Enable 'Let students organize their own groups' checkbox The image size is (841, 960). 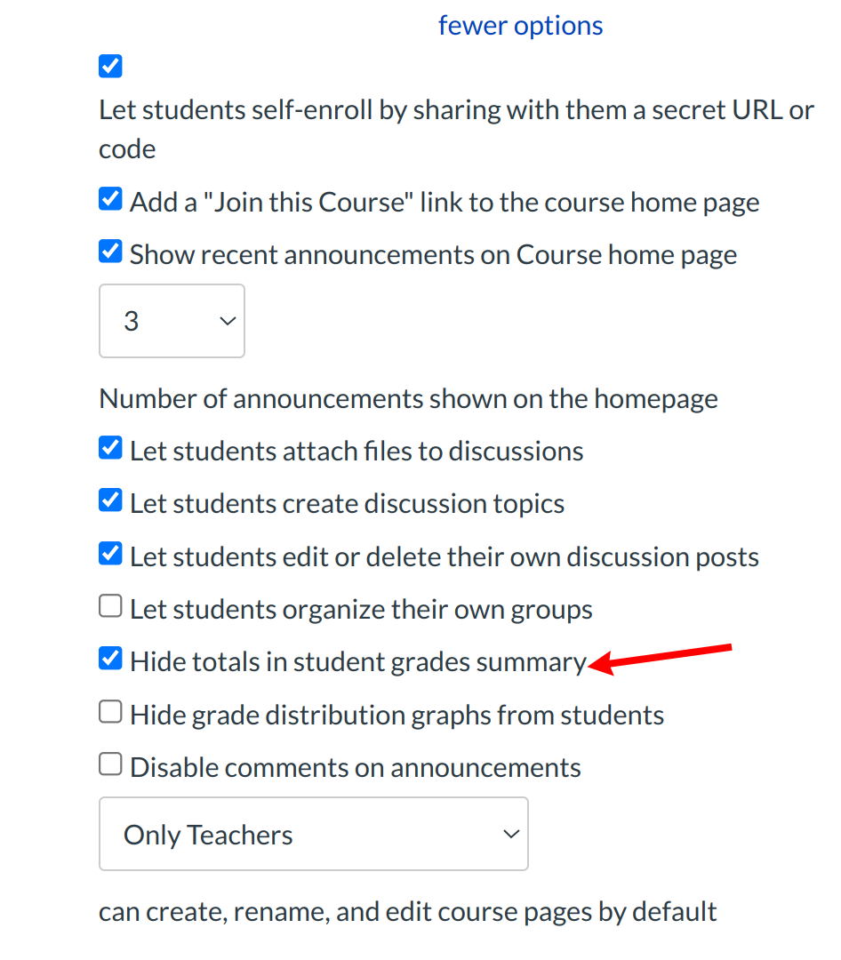[110, 607]
